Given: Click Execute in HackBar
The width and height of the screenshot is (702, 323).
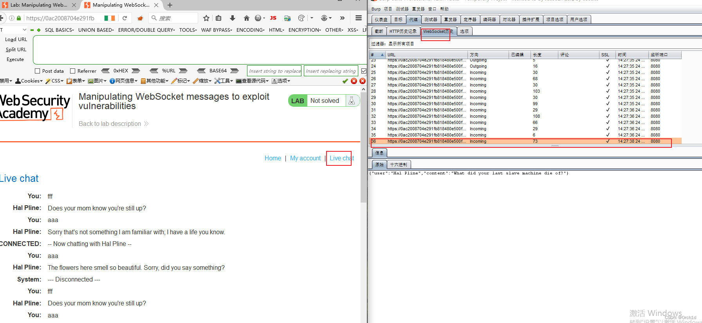Looking at the screenshot, I should (x=15, y=59).
